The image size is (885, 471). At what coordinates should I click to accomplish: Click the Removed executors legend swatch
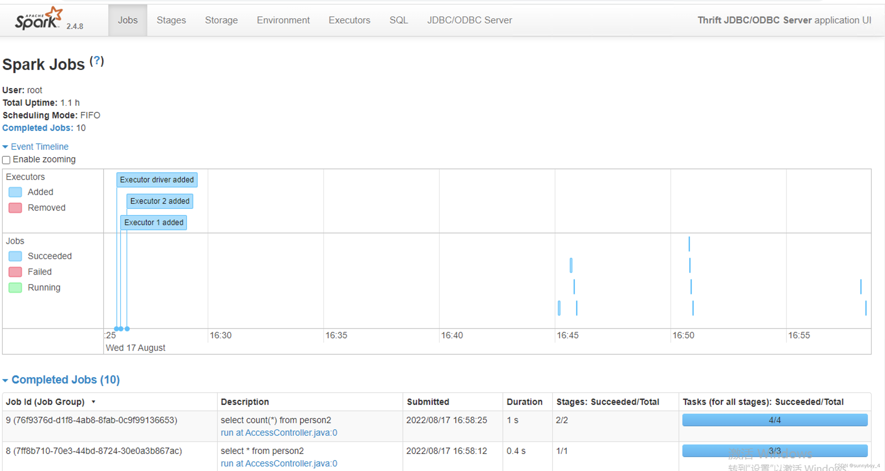point(15,208)
